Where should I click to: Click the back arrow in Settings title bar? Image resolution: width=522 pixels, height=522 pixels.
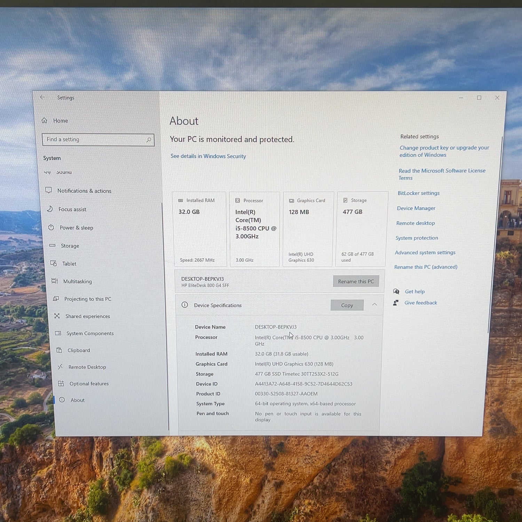[42, 97]
